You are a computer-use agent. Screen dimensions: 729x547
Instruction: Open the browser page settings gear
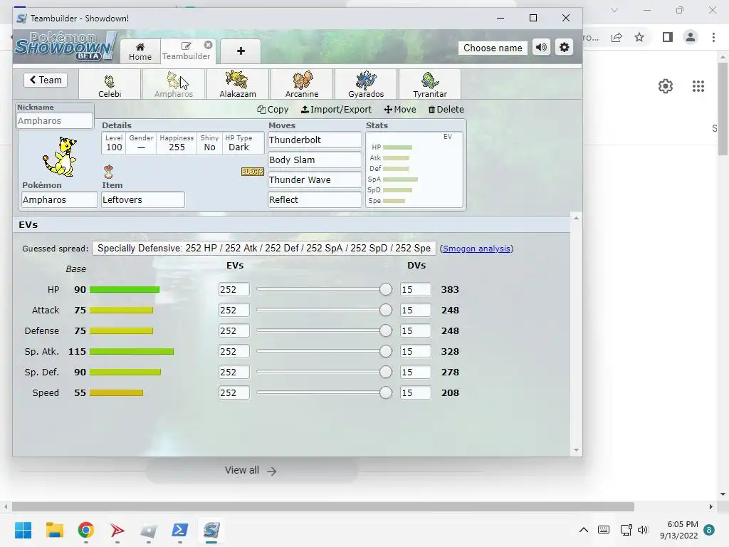pyautogui.click(x=666, y=86)
